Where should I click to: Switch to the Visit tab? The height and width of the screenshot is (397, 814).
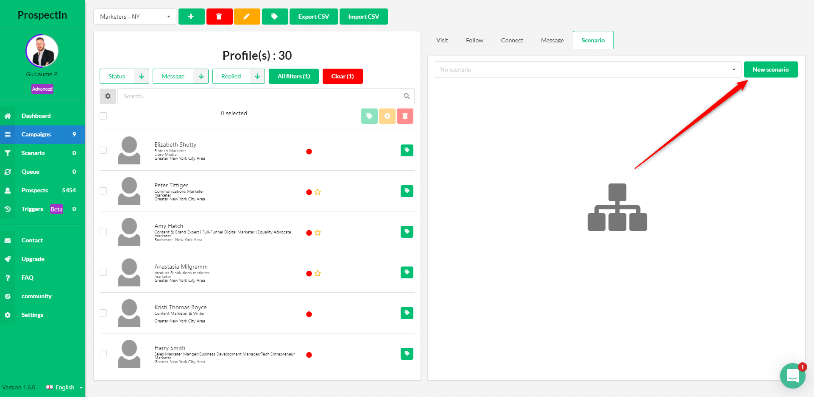(442, 40)
